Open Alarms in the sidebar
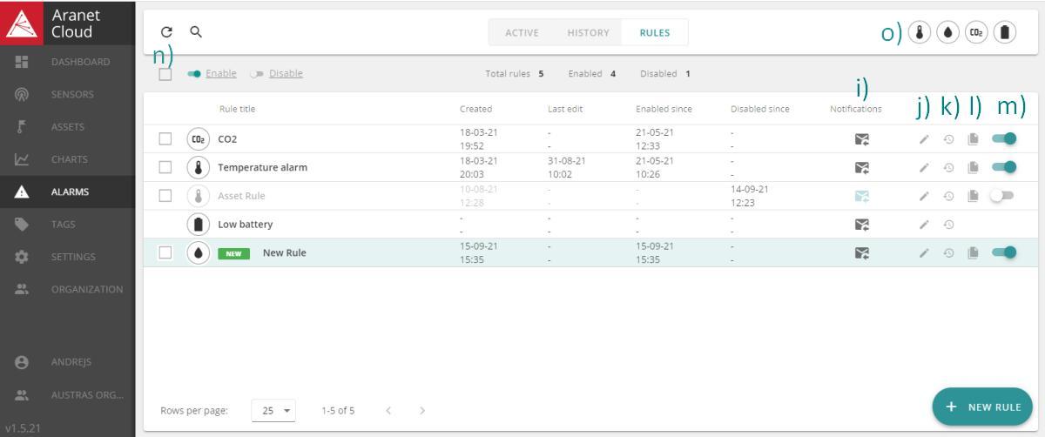 (68, 192)
